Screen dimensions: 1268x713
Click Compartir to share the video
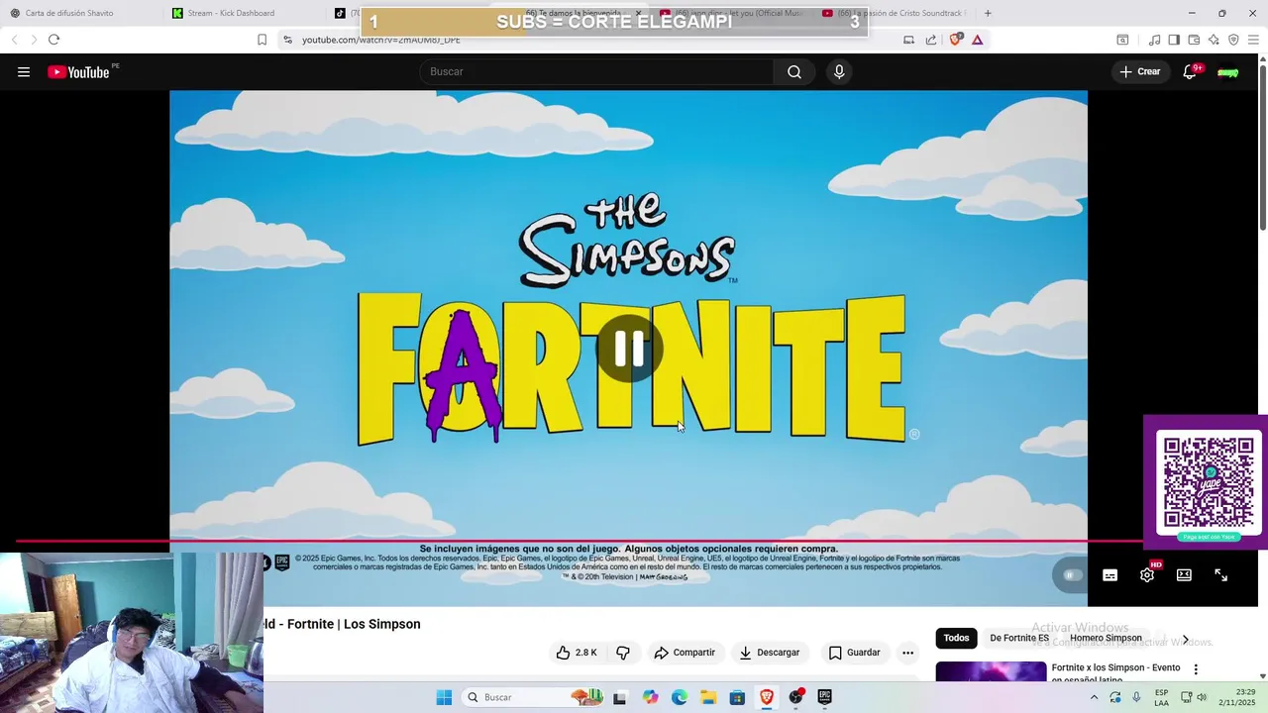coord(685,653)
